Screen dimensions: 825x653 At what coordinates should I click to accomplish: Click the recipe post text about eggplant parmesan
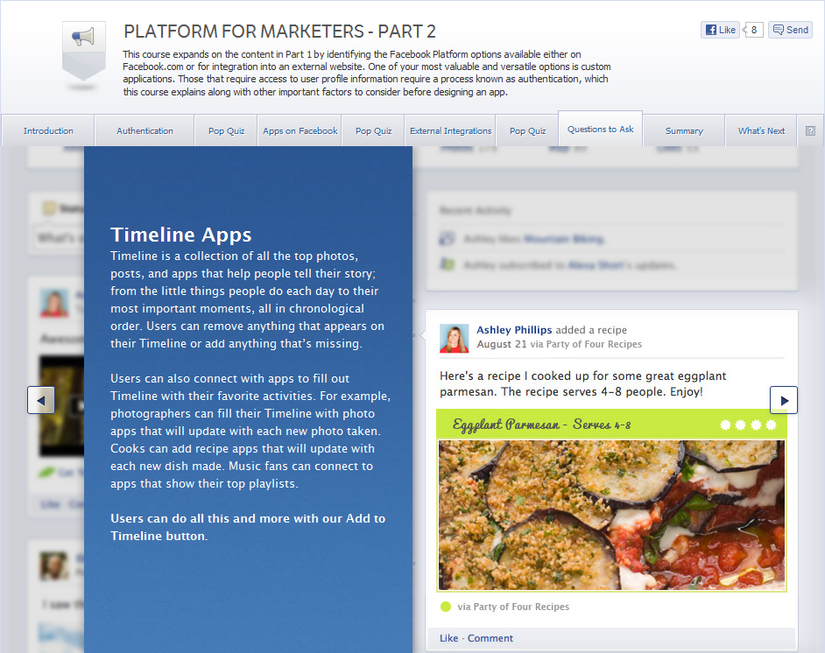click(583, 383)
